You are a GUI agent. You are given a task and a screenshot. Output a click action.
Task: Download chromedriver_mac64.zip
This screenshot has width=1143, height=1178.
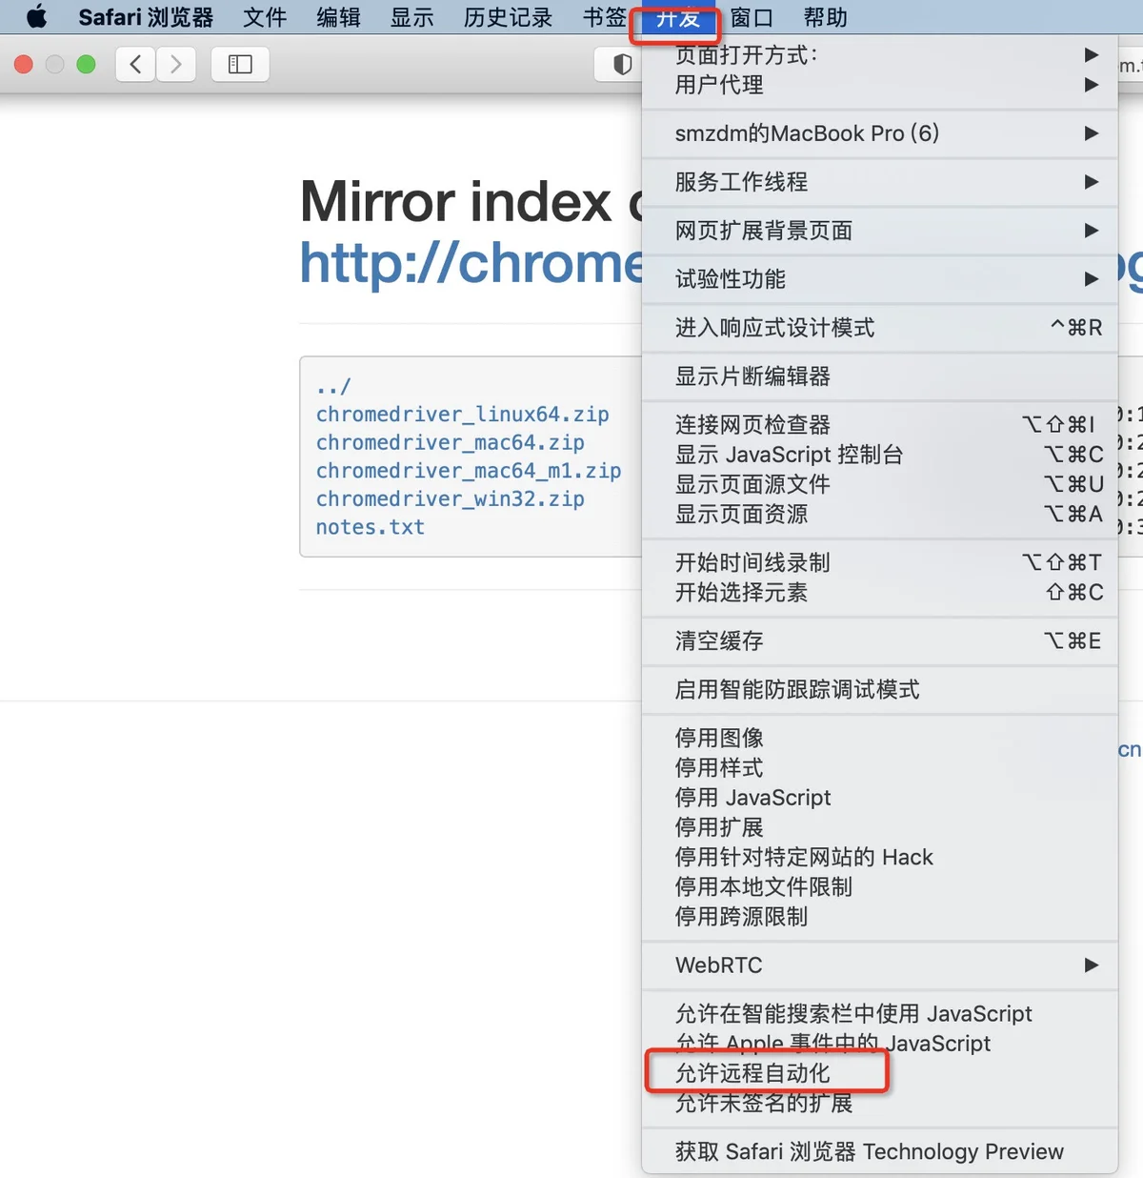[450, 442]
